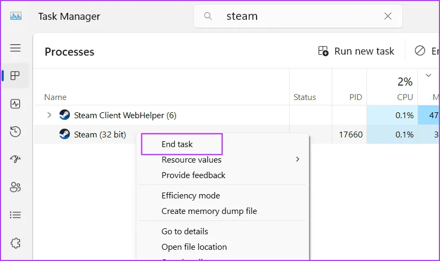Expand the Steam Client WebHelper group
440x261 pixels.
(49, 115)
